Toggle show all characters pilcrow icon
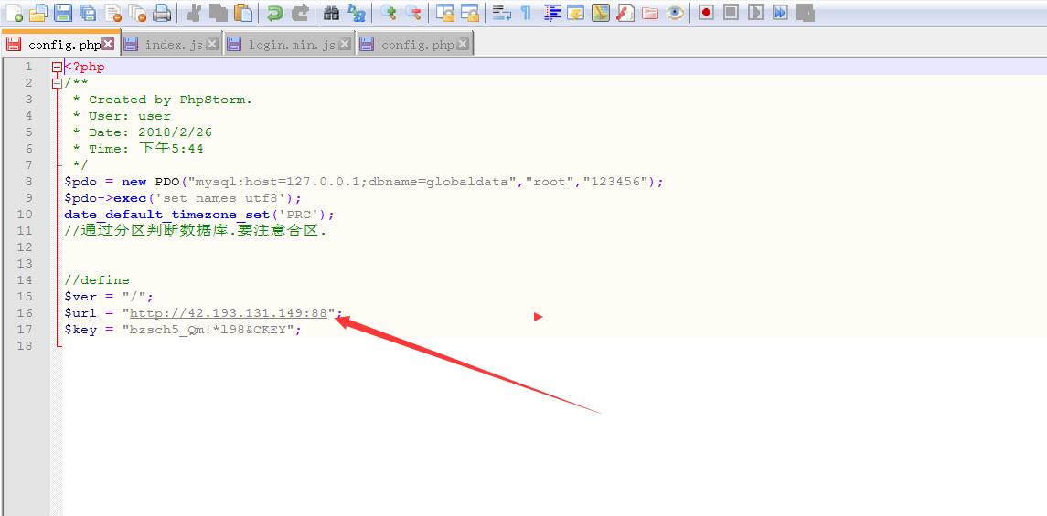This screenshot has width=1047, height=516. (526, 13)
